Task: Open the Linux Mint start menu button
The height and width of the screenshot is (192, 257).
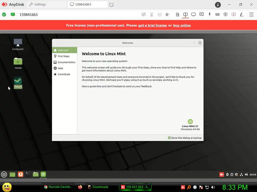Action: click(4, 174)
